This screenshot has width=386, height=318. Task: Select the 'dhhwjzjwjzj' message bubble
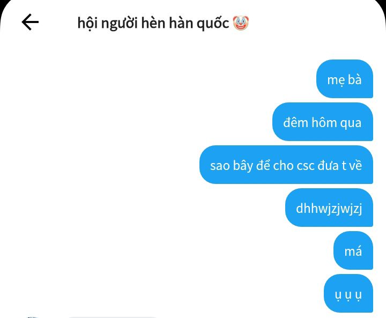329,208
